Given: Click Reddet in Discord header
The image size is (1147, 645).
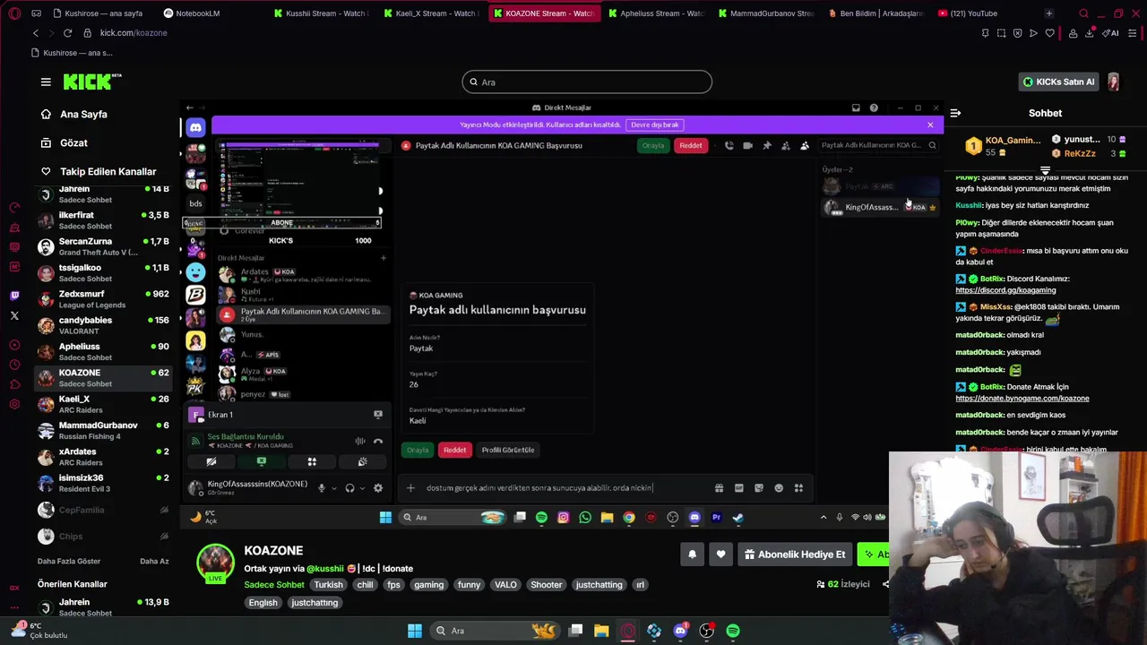Looking at the screenshot, I should [691, 145].
